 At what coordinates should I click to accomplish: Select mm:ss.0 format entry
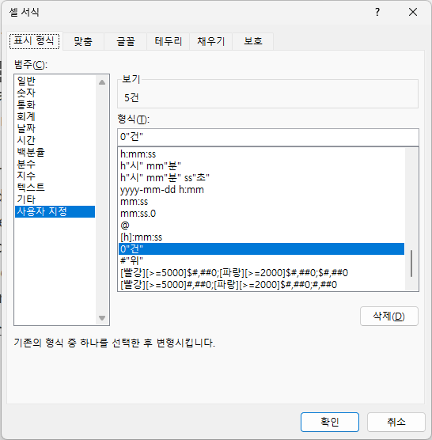pyautogui.click(x=261, y=213)
